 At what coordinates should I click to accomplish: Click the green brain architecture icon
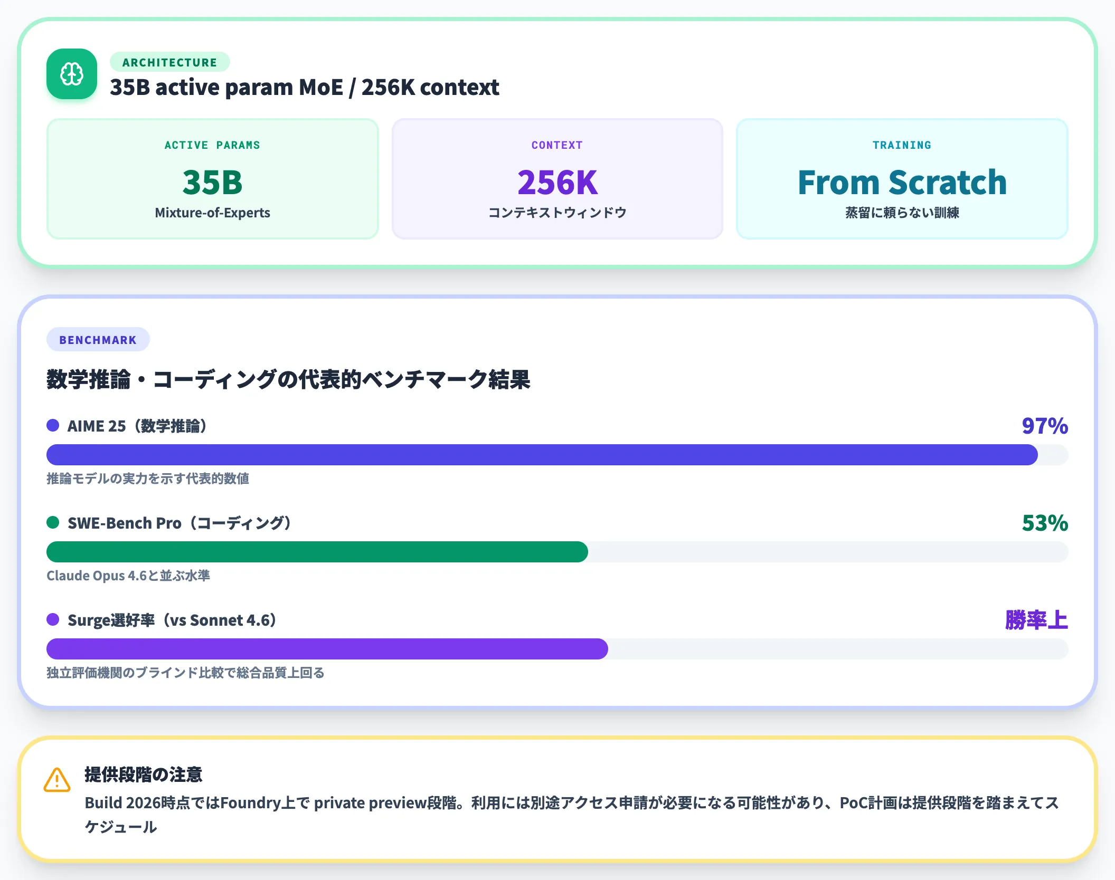[72, 74]
